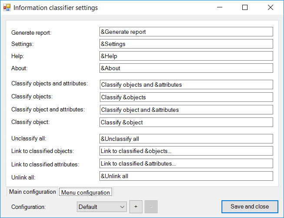Open the Configuration dropdown set to Default
The height and width of the screenshot is (218, 284).
pos(102,207)
